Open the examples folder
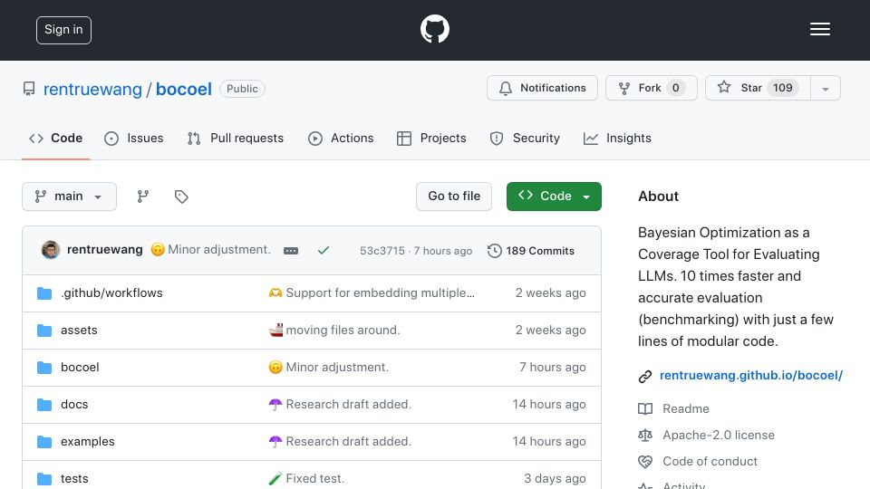870x489 pixels. [x=88, y=441]
